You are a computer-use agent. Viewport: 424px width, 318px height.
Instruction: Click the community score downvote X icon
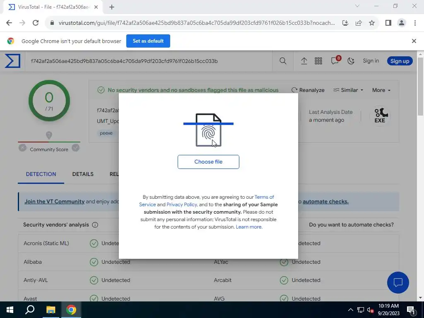tap(22, 148)
